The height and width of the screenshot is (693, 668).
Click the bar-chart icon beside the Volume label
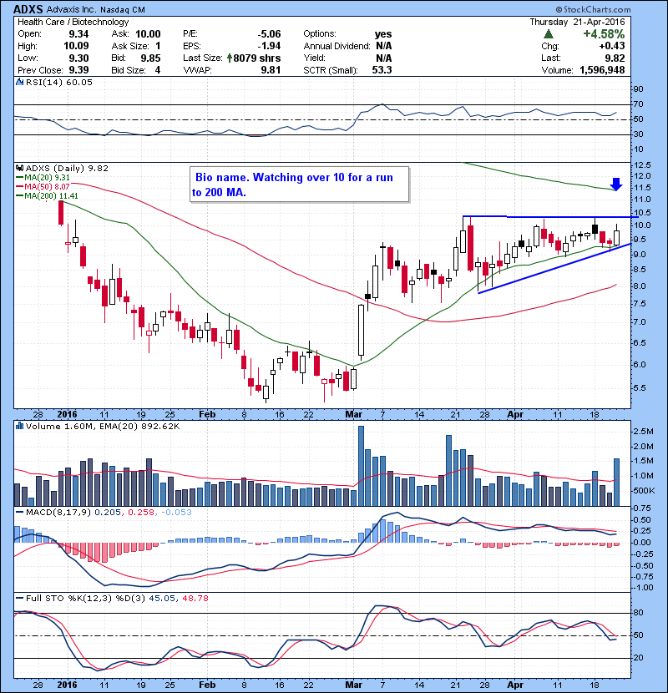[19, 426]
